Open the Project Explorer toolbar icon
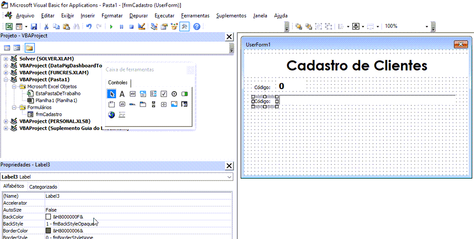 pyautogui.click(x=154, y=27)
